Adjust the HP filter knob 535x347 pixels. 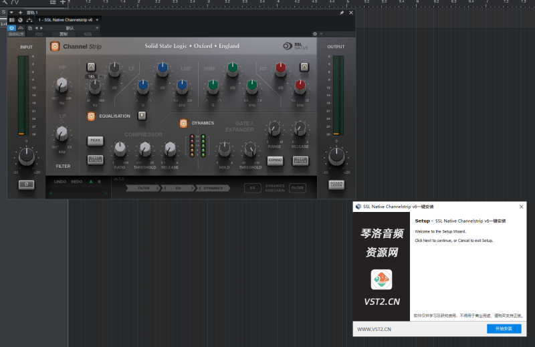click(x=62, y=85)
